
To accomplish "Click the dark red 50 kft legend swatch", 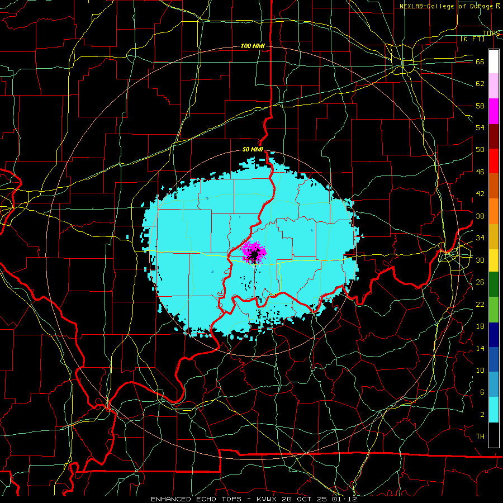I will click(493, 136).
